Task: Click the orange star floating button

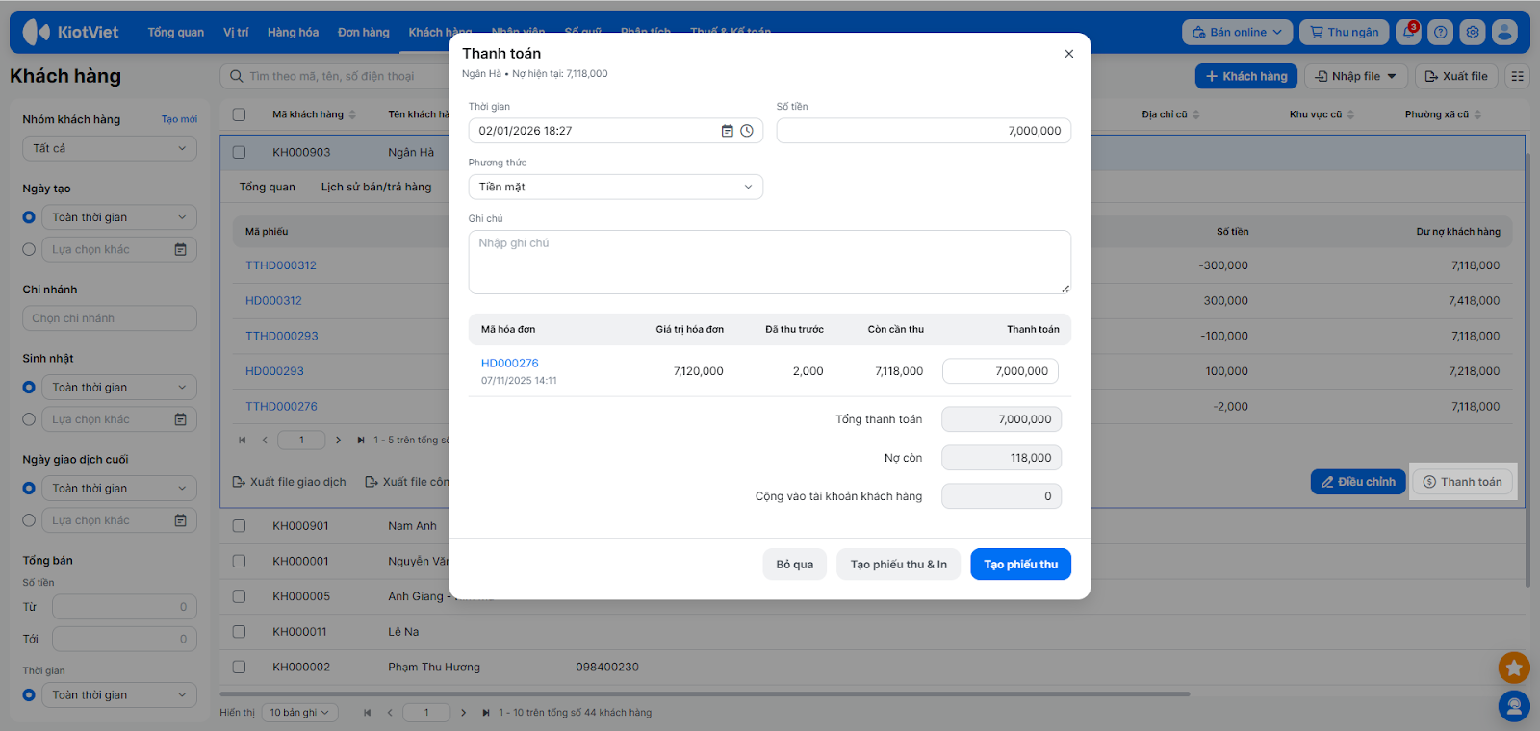Action: click(1514, 667)
